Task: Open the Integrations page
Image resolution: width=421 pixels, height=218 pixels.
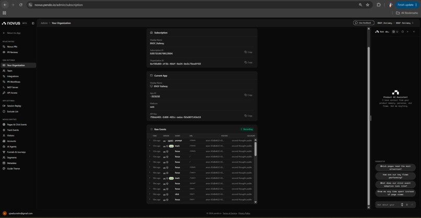Action: [18, 77]
